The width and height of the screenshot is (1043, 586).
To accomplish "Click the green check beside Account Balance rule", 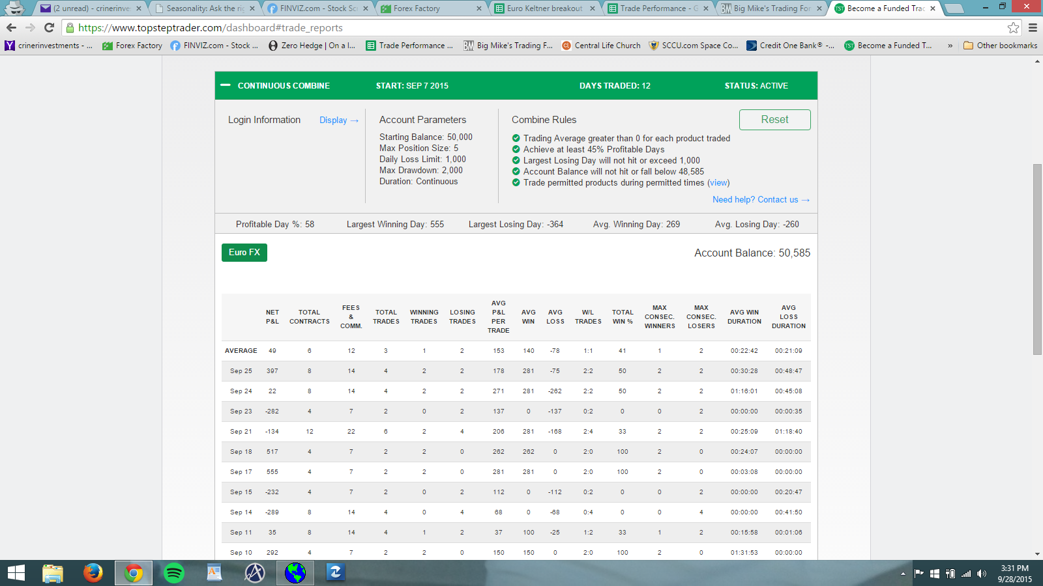I will point(516,171).
